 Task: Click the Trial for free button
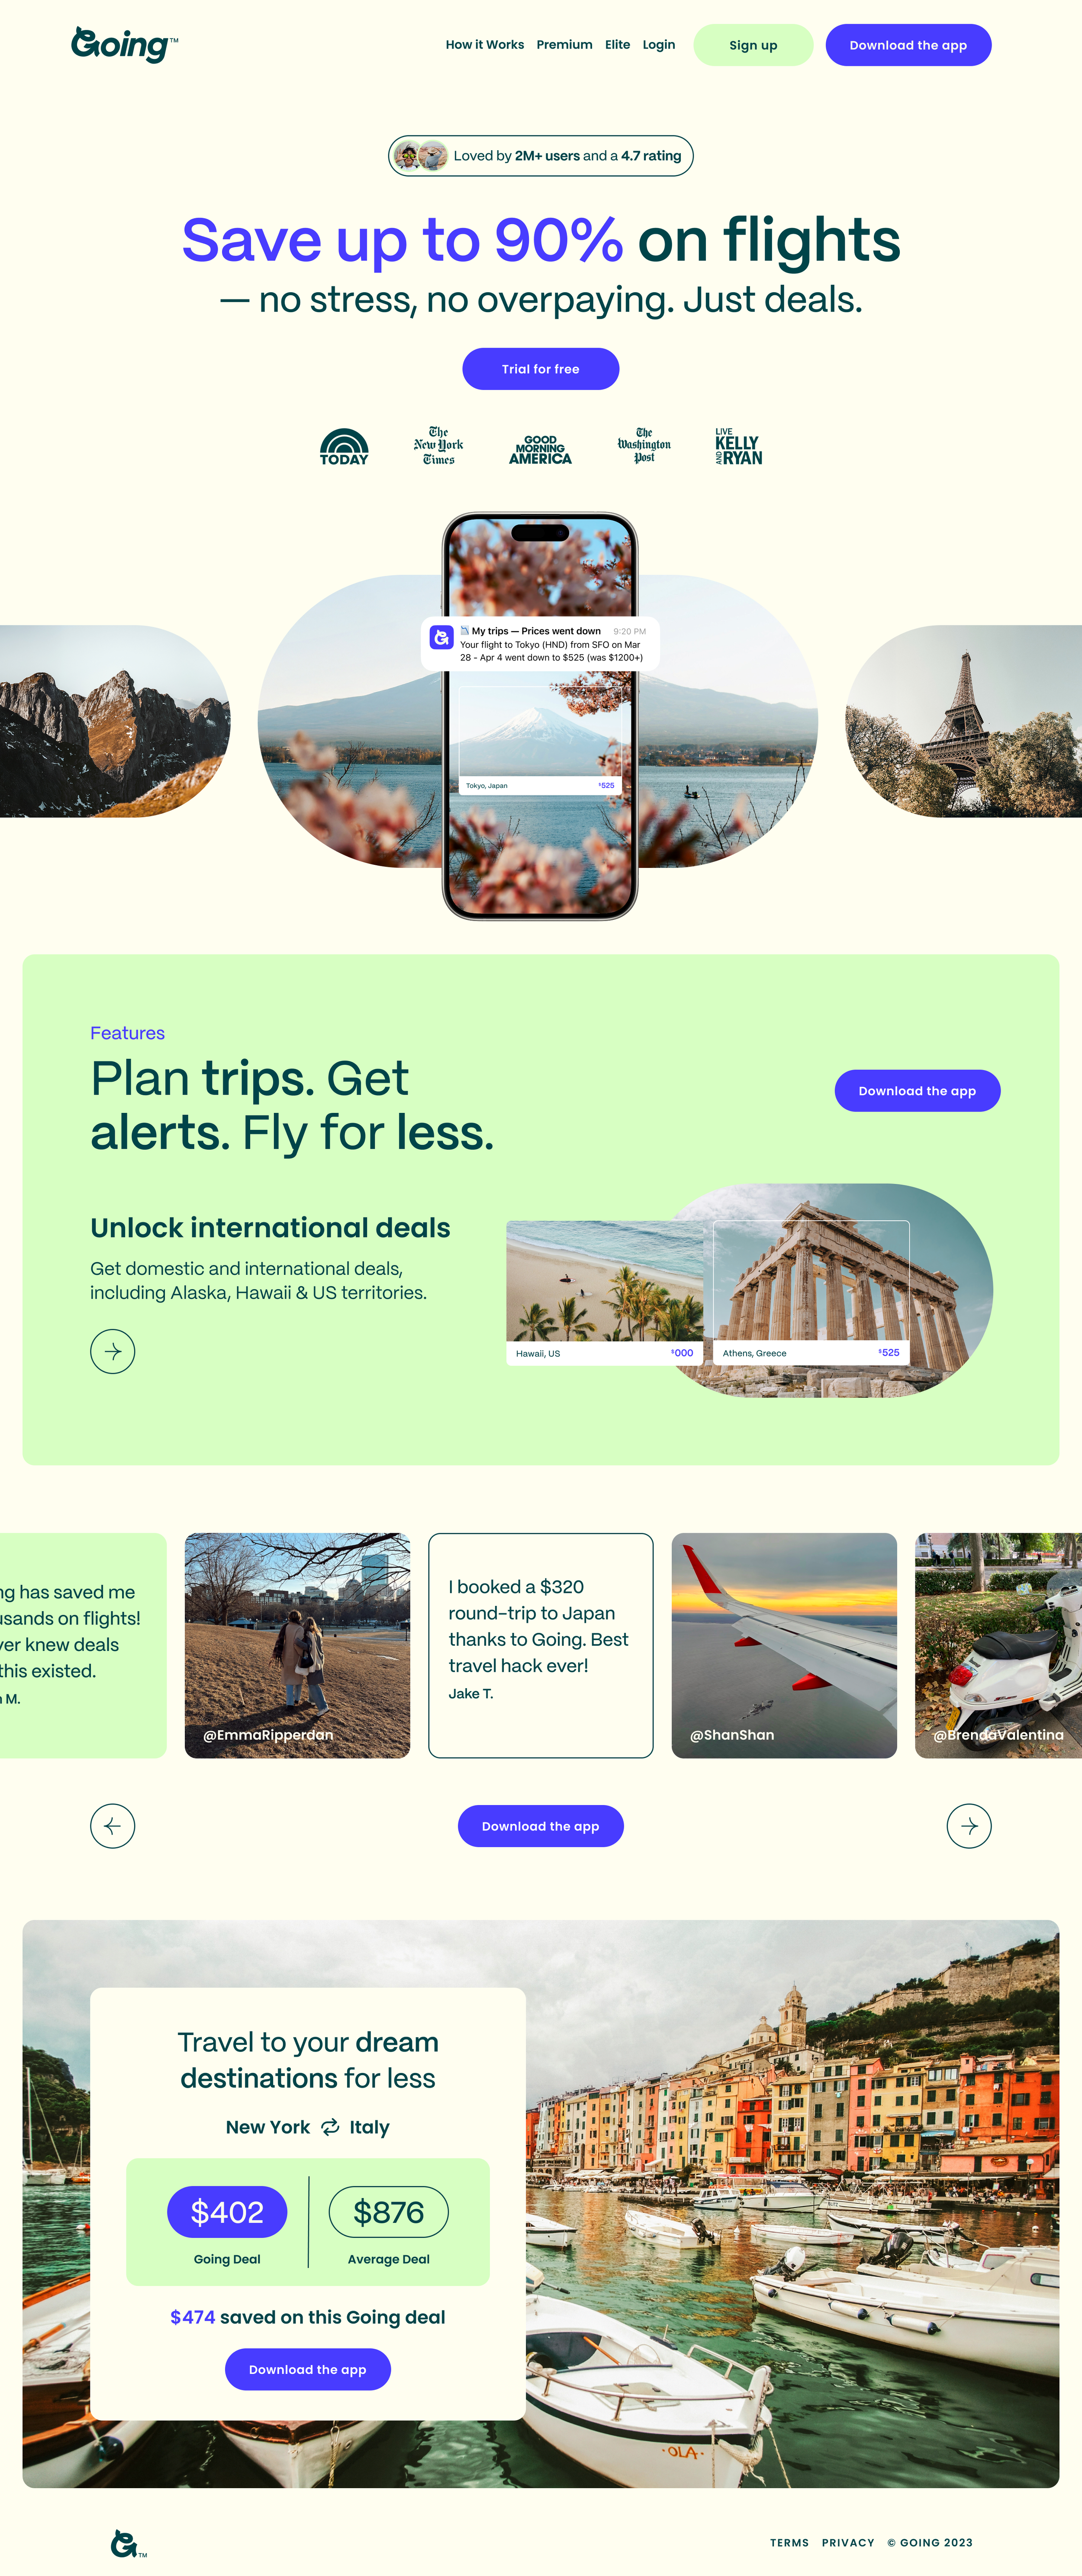point(541,369)
